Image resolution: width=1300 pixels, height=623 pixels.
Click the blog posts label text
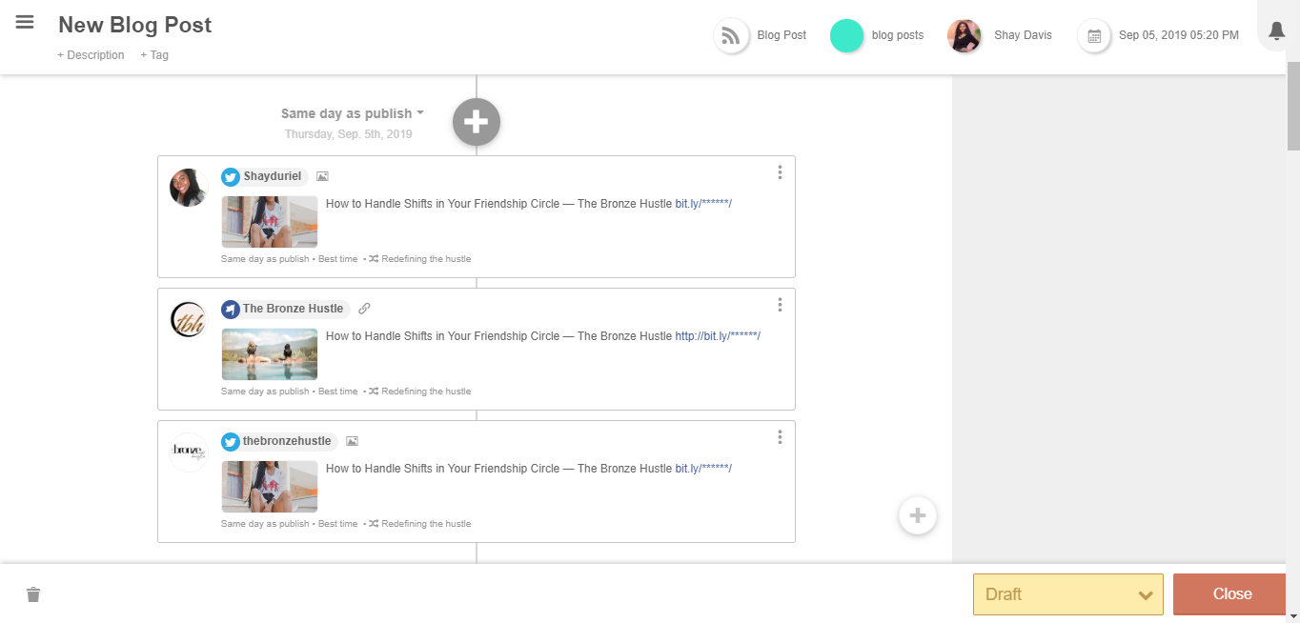(898, 35)
